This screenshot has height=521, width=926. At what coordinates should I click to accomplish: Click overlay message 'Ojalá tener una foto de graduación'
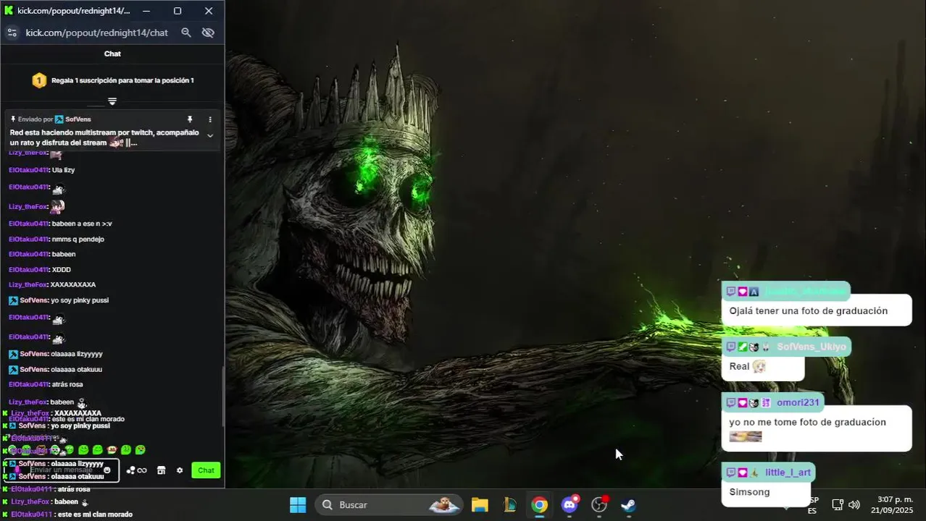pyautogui.click(x=808, y=310)
